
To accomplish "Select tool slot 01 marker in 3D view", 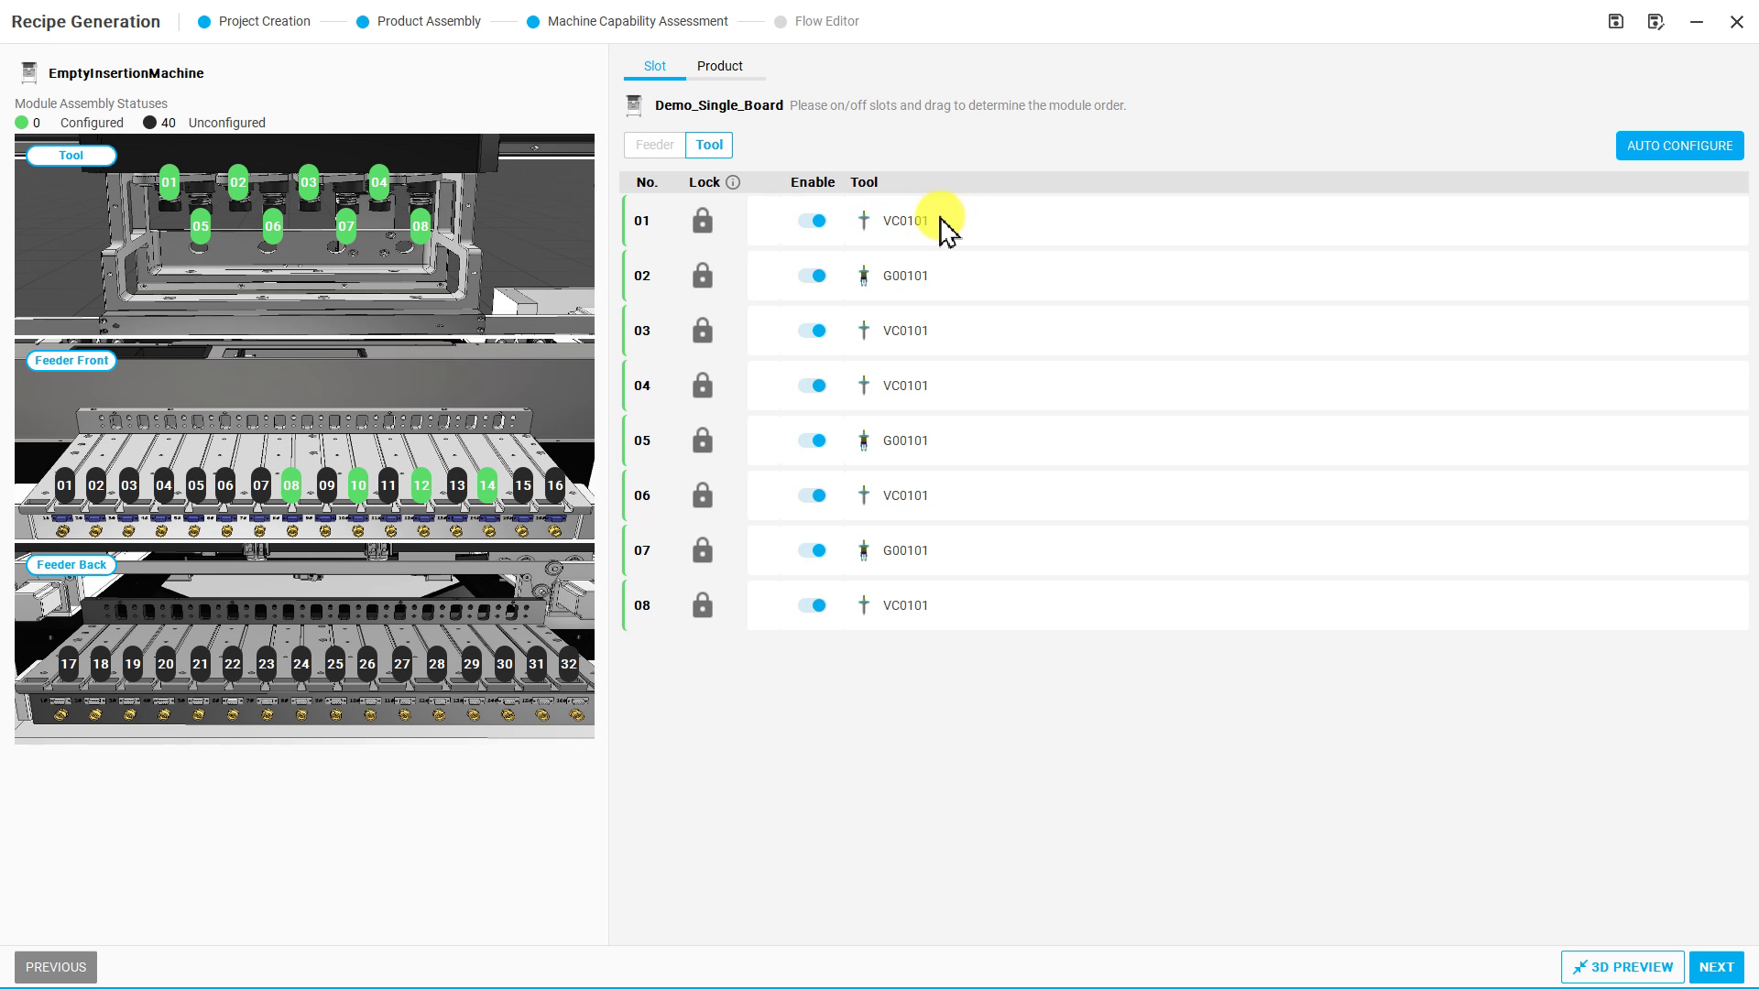I will click(x=169, y=182).
